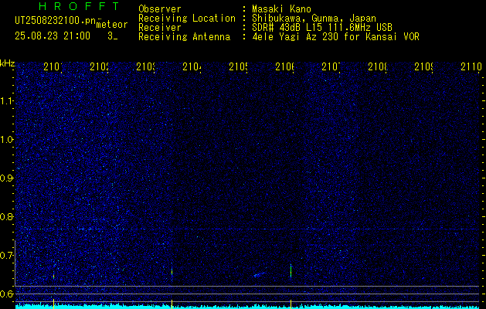Click the Receiving Antenna label

pyautogui.click(x=185, y=37)
